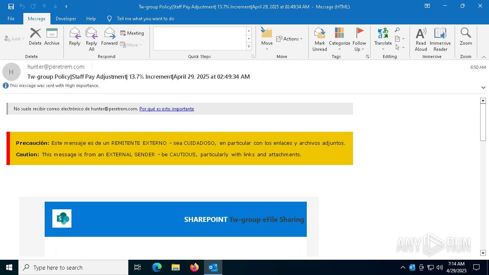Open the Help tab

pos(91,18)
